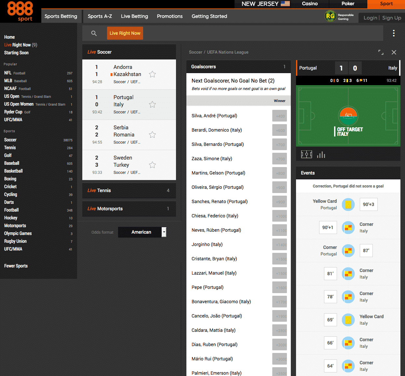Favorite the Andorra vs Kazakhstan match star

[152, 74]
